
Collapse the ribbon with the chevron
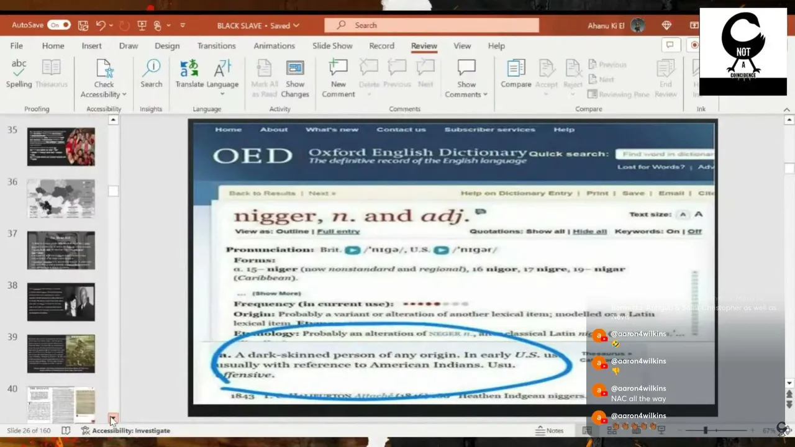pyautogui.click(x=787, y=109)
